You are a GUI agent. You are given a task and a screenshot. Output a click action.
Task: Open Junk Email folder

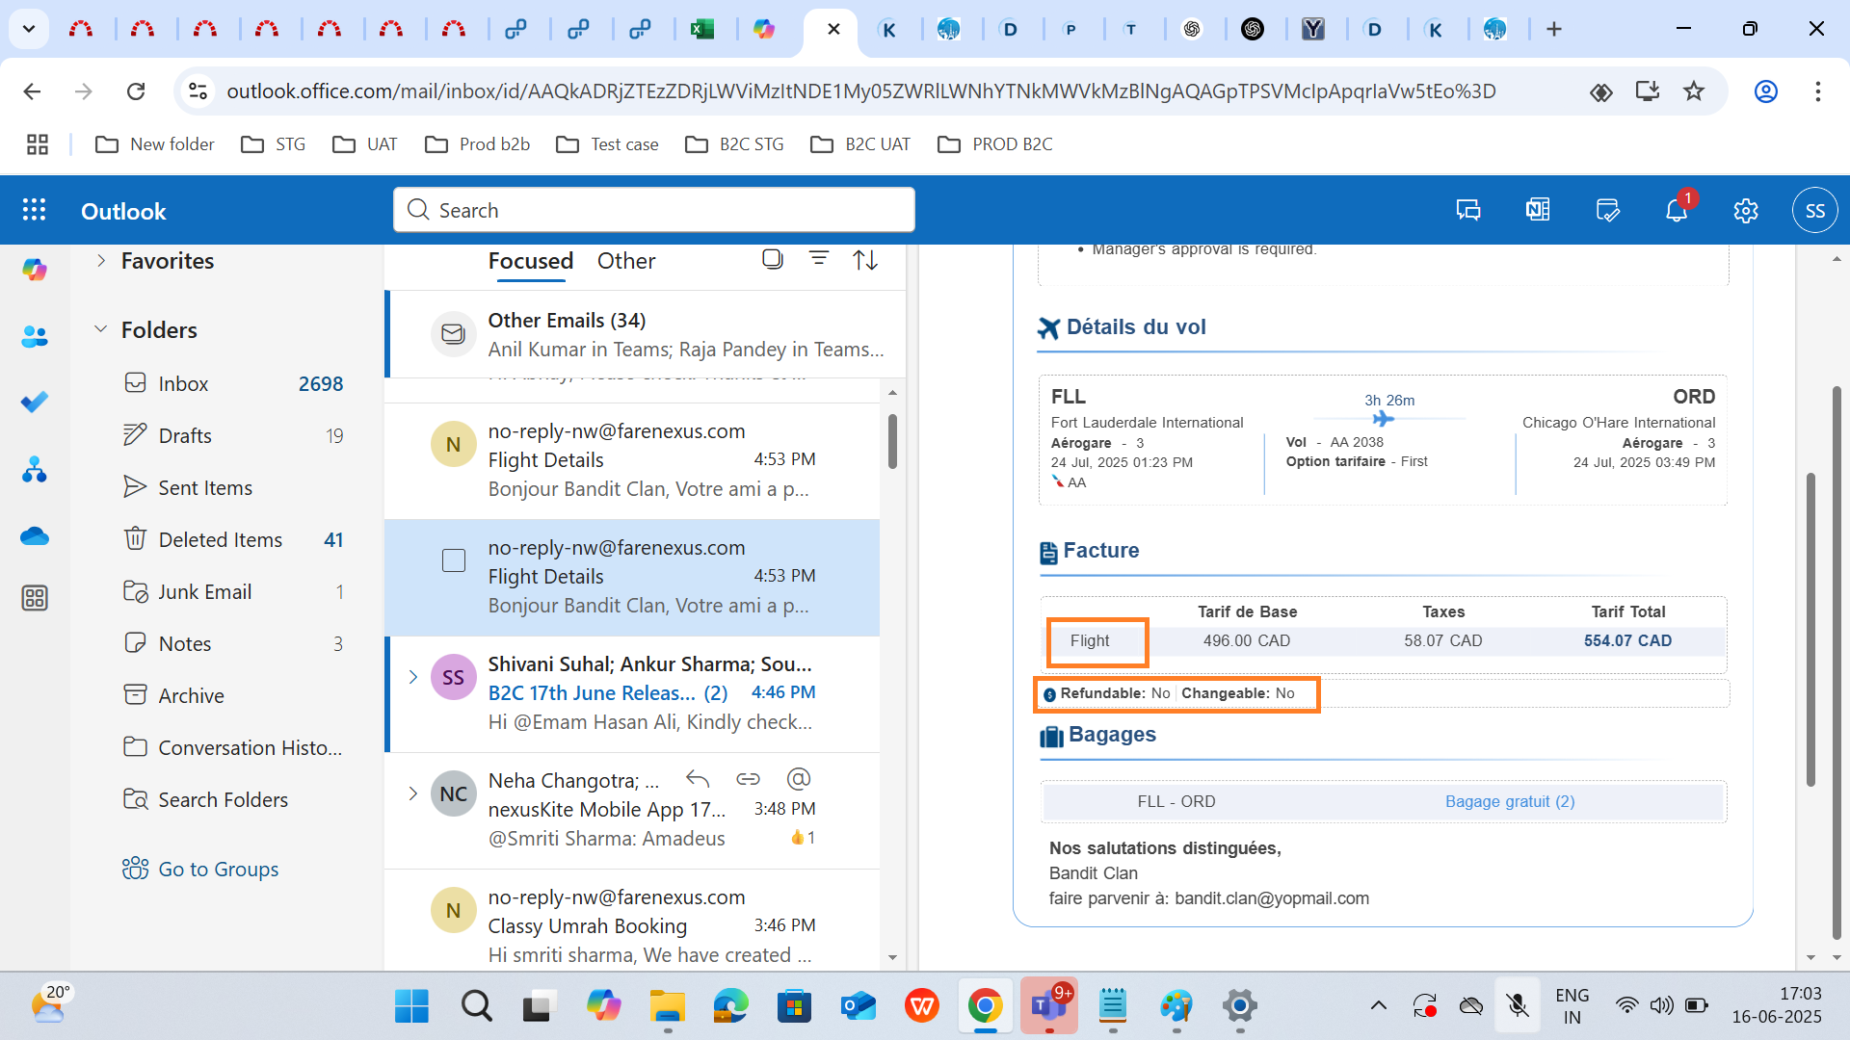[231, 591]
